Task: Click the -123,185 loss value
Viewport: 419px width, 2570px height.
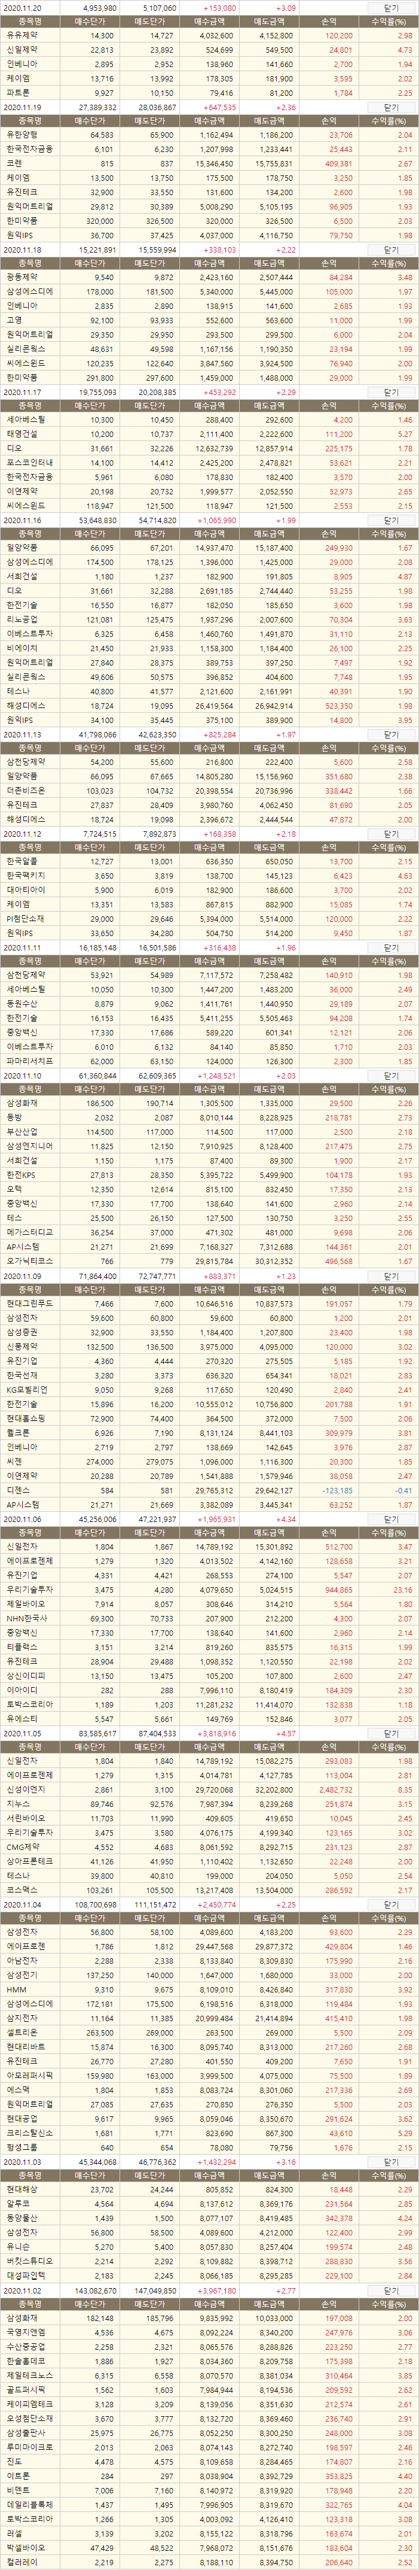Action: click(x=337, y=1490)
